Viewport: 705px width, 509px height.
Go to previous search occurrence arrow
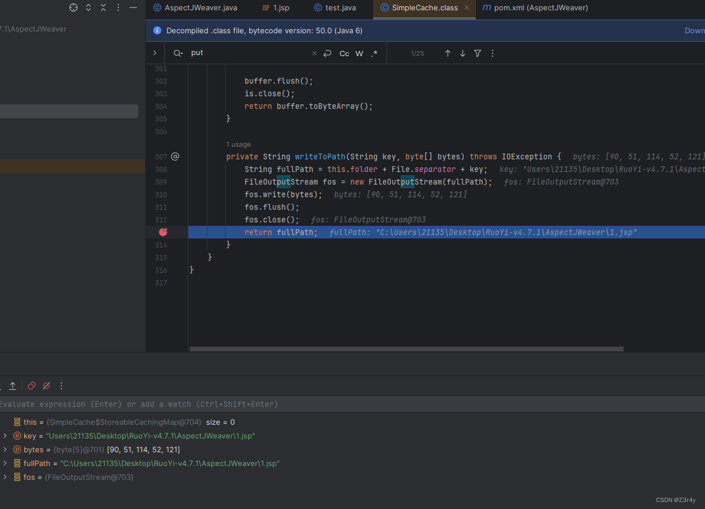[448, 53]
